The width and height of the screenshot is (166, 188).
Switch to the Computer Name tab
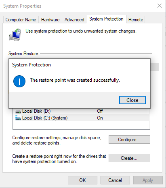pyautogui.click(x=21, y=20)
